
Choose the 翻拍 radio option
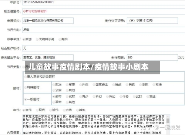point(60,40)
